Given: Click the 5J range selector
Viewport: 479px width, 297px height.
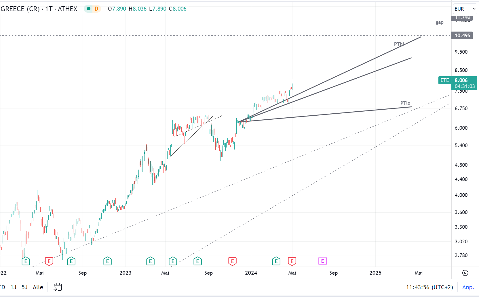Looking at the screenshot, I should click(x=24, y=287).
